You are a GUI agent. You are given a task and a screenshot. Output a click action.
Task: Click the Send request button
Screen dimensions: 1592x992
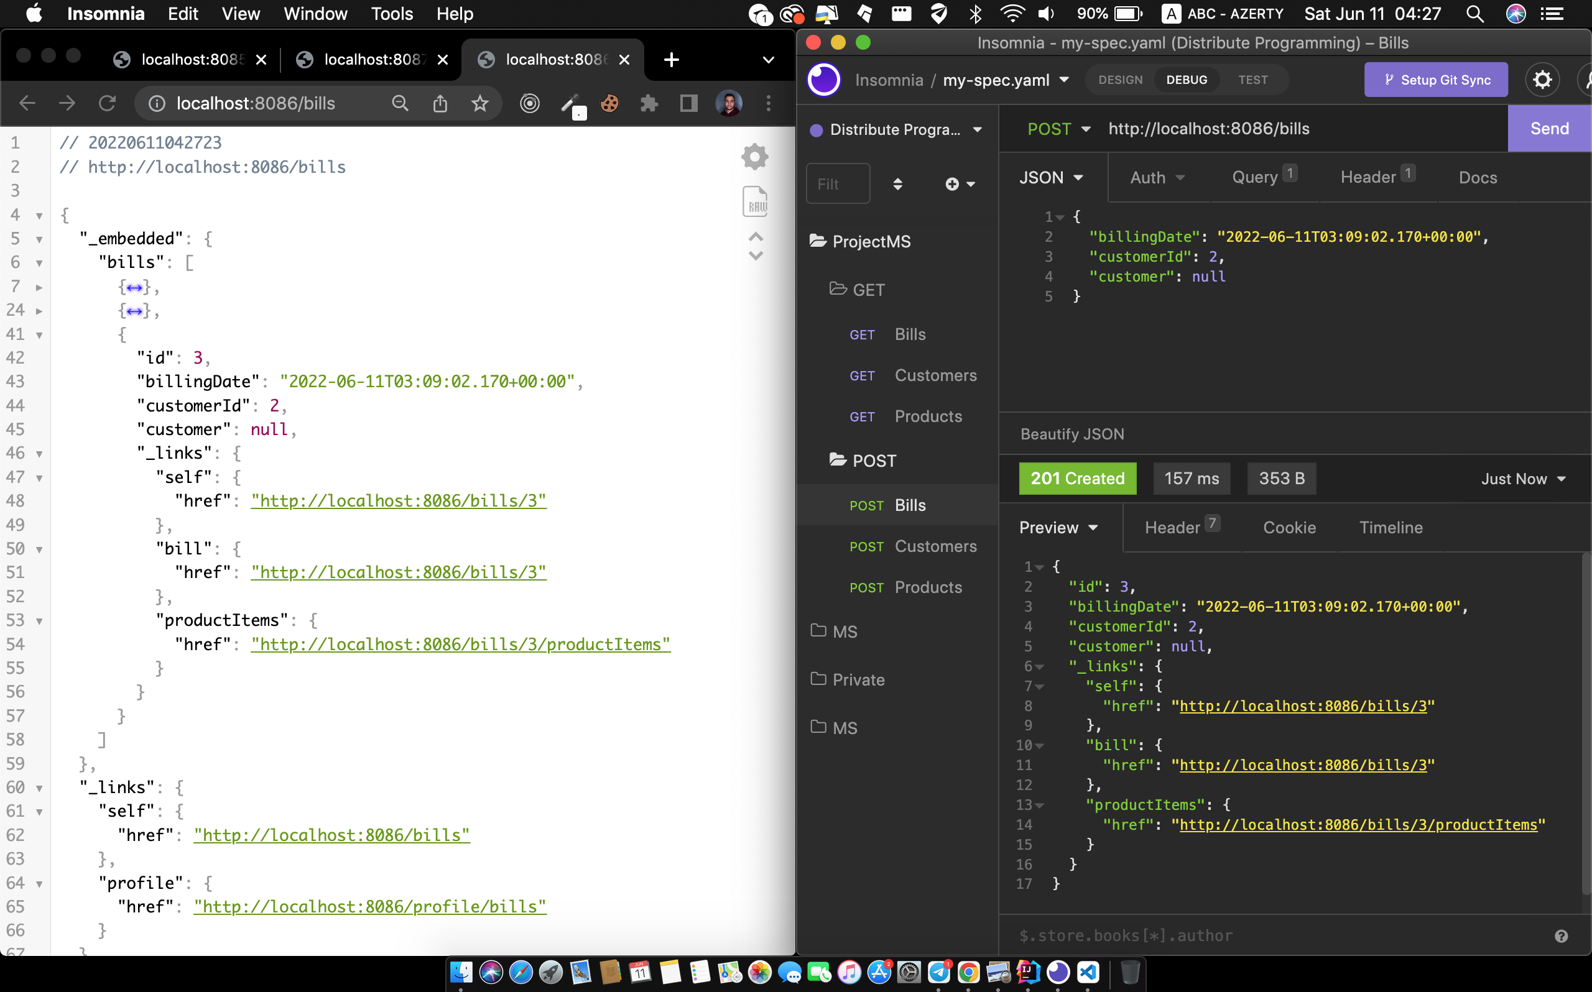click(1548, 129)
